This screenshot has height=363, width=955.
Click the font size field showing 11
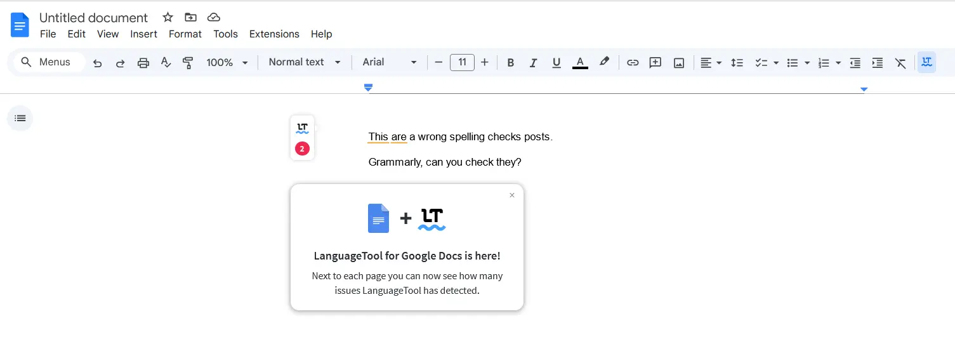462,62
